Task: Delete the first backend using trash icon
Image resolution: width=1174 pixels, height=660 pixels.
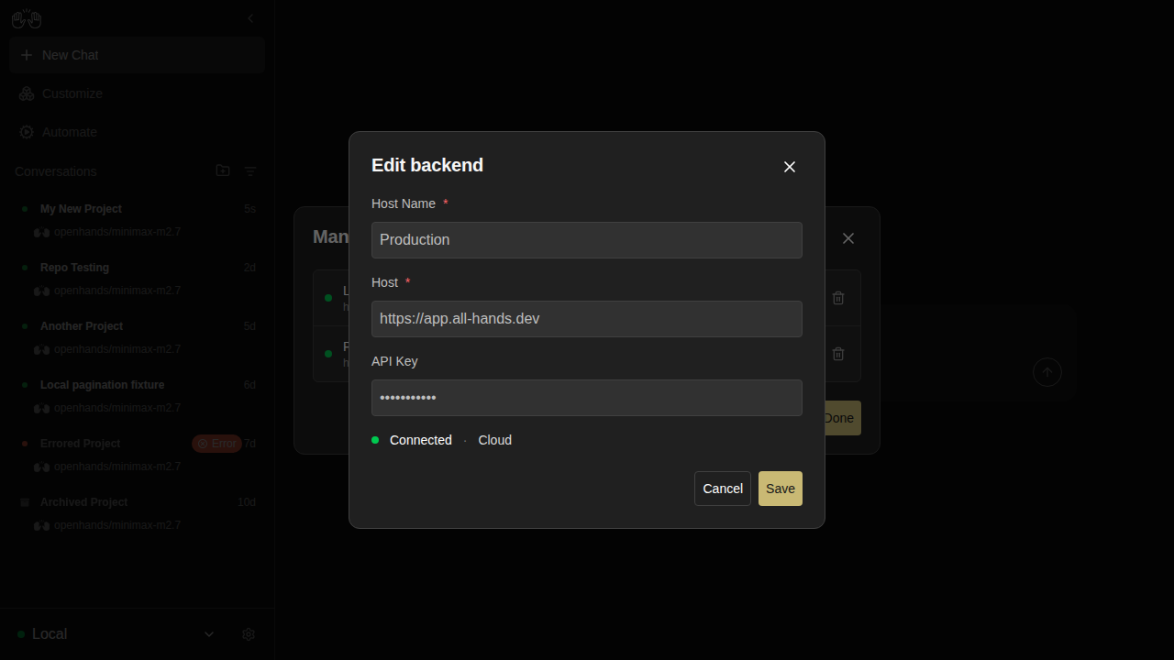Action: [838, 298]
